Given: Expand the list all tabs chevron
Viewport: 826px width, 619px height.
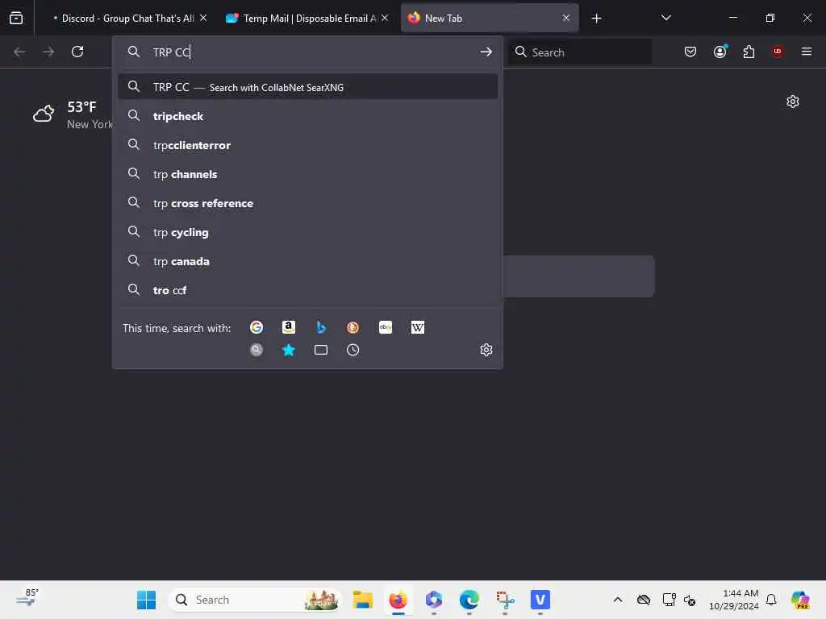Looking at the screenshot, I should click(x=665, y=19).
